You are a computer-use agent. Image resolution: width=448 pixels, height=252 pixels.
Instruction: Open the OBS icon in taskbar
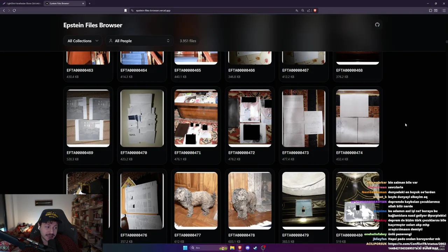(x=263, y=248)
